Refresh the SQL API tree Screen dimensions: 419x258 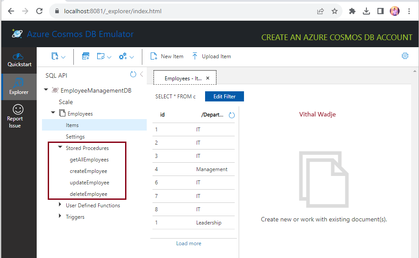(x=133, y=75)
